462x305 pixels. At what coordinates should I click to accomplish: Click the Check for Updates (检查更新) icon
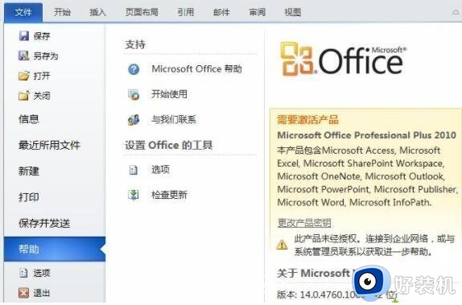[x=134, y=195]
